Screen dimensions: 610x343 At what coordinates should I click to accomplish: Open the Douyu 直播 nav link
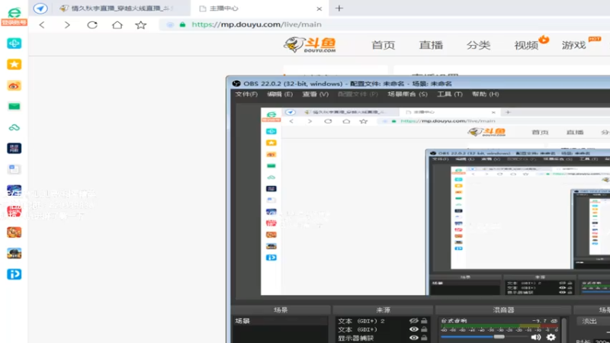coord(431,45)
